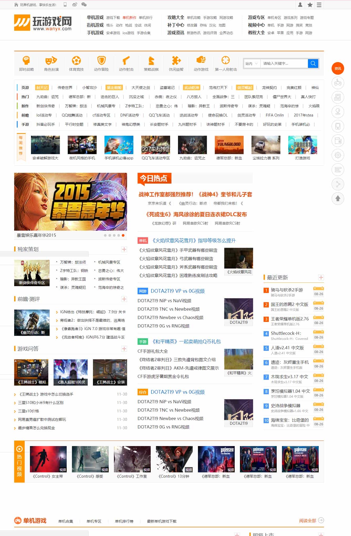Select the 动作射击 pistol icon

coord(126,60)
